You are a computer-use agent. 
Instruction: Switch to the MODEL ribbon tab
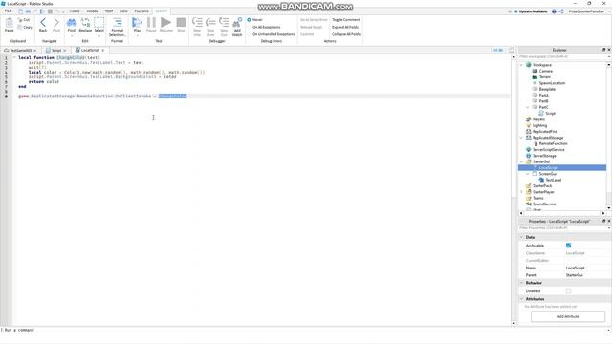click(x=92, y=11)
